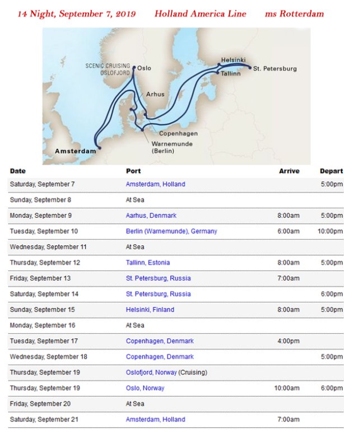344x430 pixels.
Task: Select the Tallinn, Estonia port link
Action: click(x=148, y=263)
